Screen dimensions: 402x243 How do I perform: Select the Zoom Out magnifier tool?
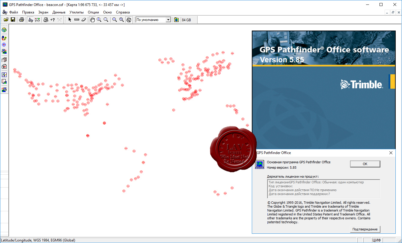click(106, 20)
